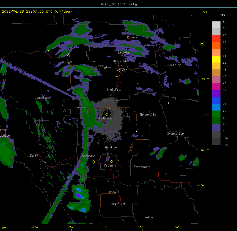Click the yellow diamond marker south of RedDeer
This screenshot has height=231, width=237.
(x=117, y=77)
